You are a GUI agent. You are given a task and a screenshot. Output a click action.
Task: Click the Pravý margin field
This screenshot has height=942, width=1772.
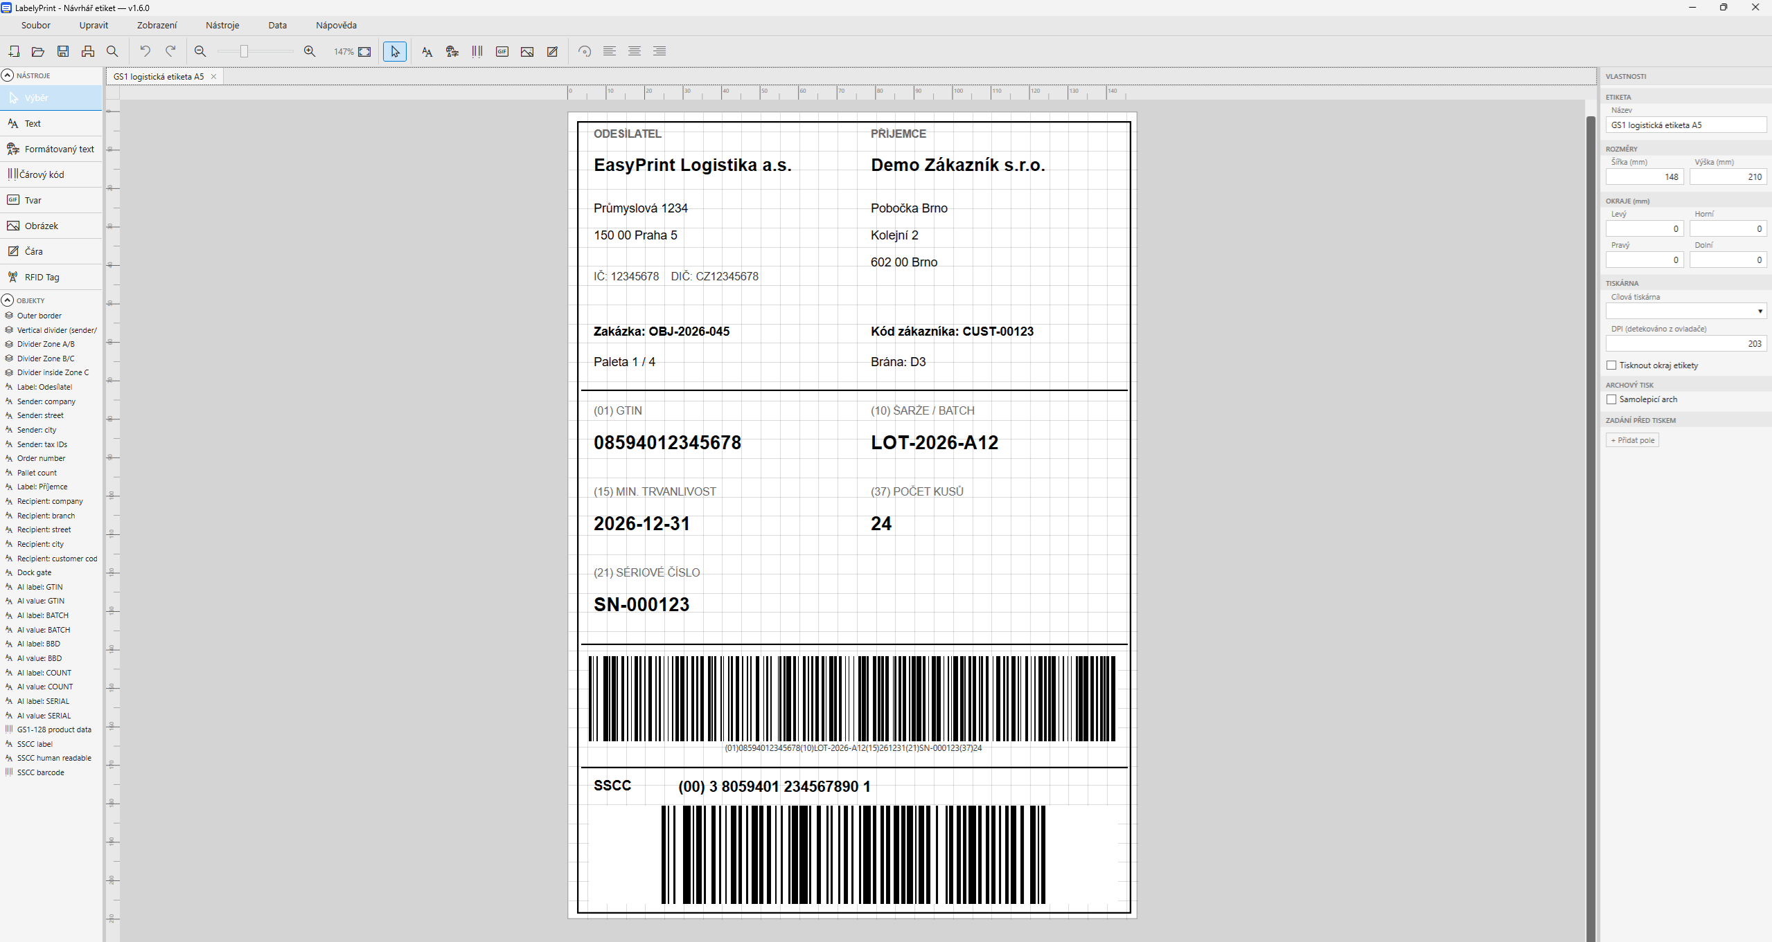click(x=1645, y=260)
